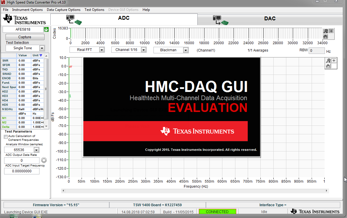347x218 pixels.
Task: Click the zoom tool in the FFT graph palette
Action: click(x=328, y=61)
